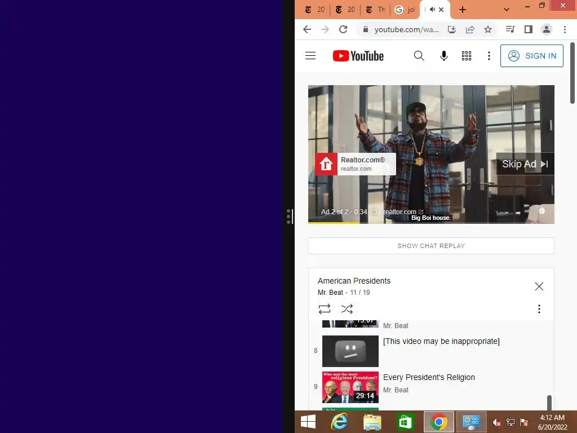Show ad info circle icon

point(374,212)
